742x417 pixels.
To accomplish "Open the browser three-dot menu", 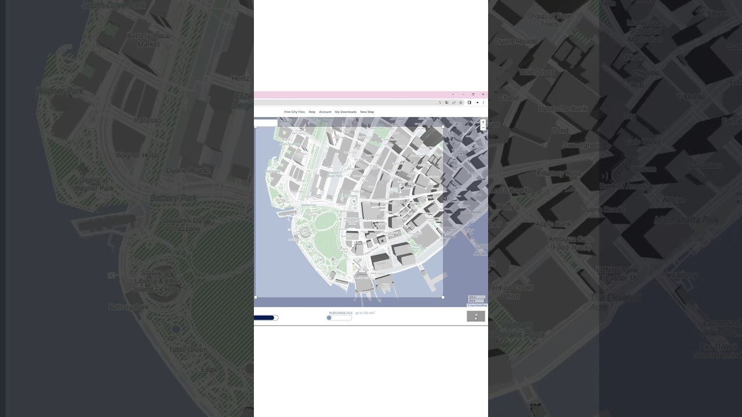I will pyautogui.click(x=483, y=103).
